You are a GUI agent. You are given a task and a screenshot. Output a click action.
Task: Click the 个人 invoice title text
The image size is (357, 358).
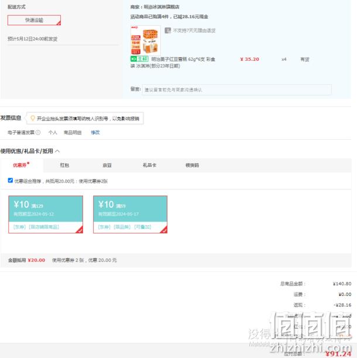coord(53,132)
